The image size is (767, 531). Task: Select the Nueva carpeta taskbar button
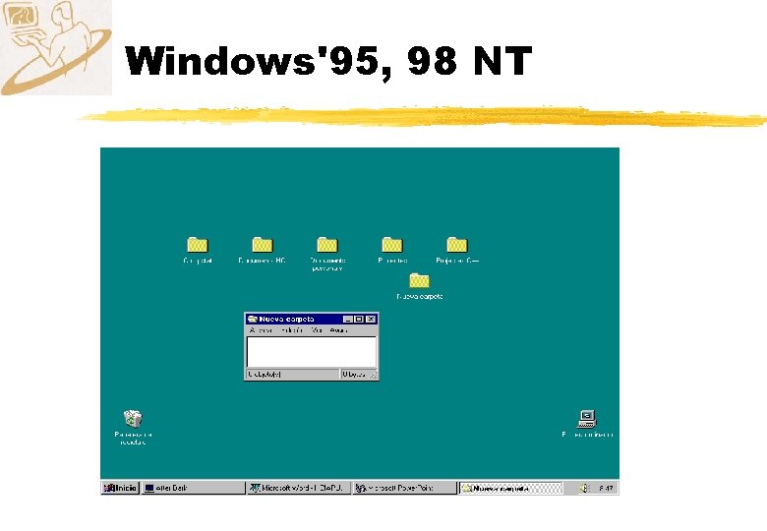point(510,488)
